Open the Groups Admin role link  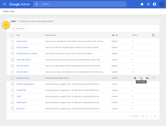[22, 47]
